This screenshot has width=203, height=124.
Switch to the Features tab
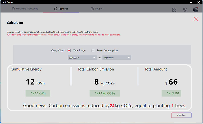61,9
